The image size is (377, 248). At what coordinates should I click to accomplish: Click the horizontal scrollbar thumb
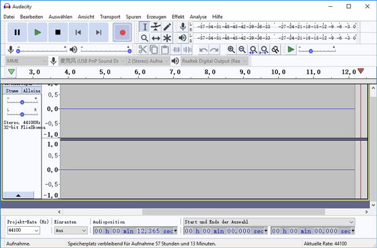tap(234, 212)
